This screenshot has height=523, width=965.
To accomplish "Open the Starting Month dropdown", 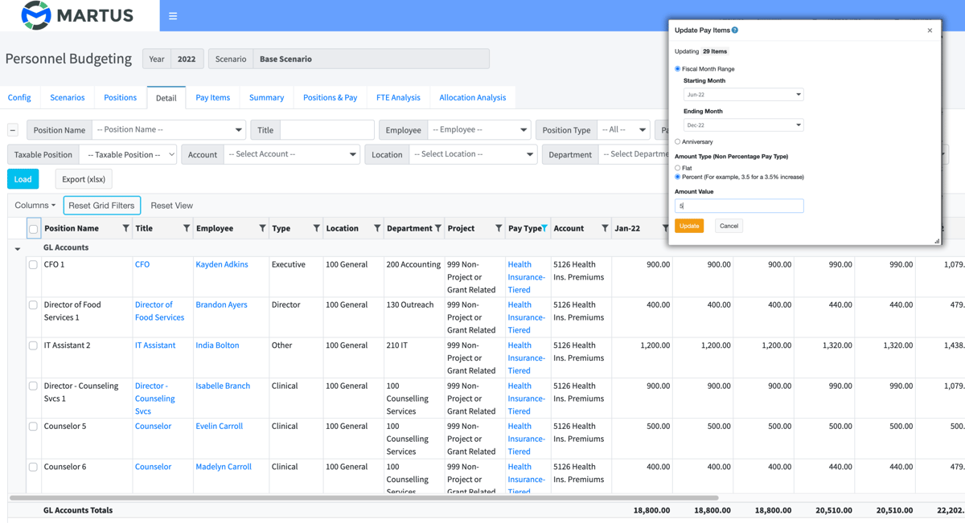I will pyautogui.click(x=742, y=94).
